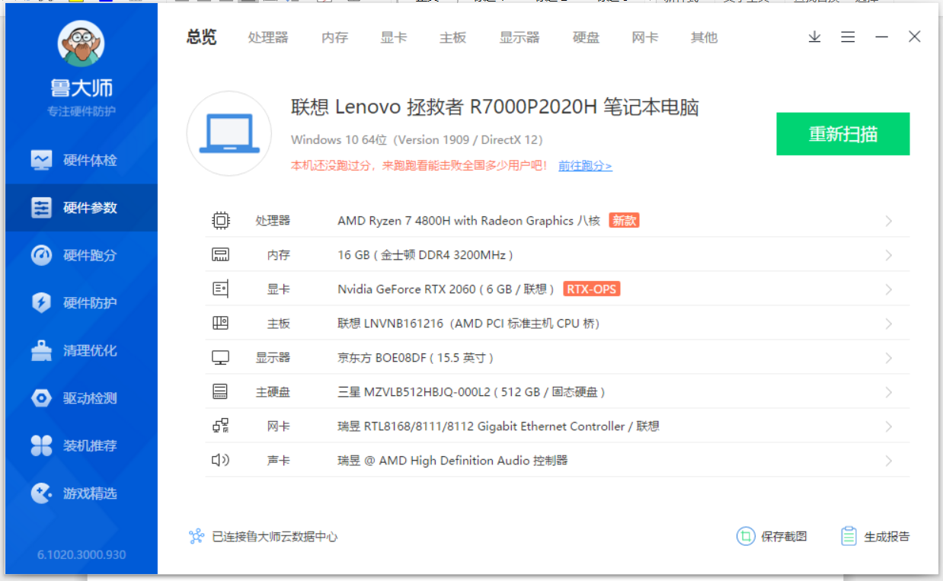Click the processor chip icon
The height and width of the screenshot is (581, 943).
[x=220, y=221]
